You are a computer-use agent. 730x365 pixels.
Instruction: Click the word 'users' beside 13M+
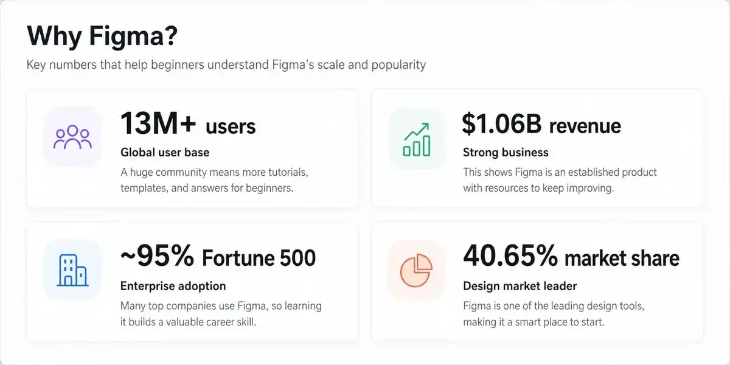(x=231, y=127)
